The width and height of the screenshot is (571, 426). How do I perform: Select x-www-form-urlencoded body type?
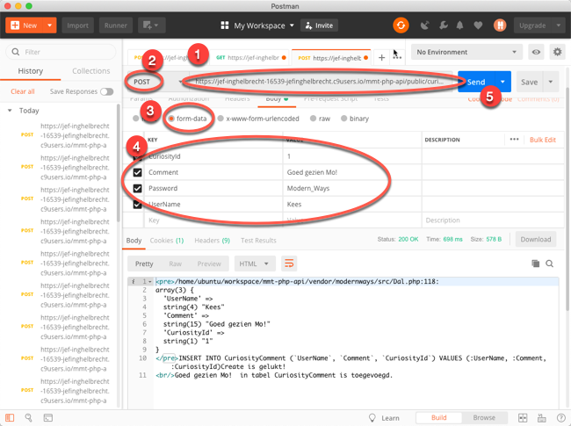coord(220,119)
